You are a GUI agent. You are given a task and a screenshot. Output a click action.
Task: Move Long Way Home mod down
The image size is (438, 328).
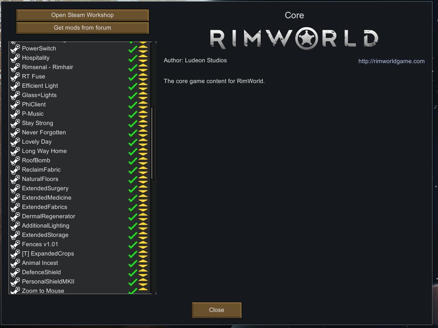143,153
